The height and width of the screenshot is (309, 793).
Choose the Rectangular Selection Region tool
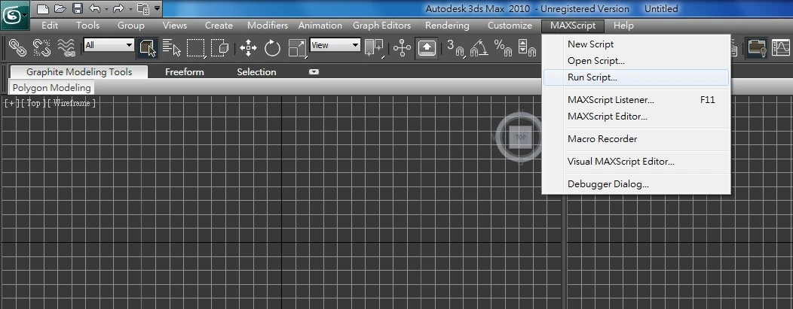(x=196, y=48)
